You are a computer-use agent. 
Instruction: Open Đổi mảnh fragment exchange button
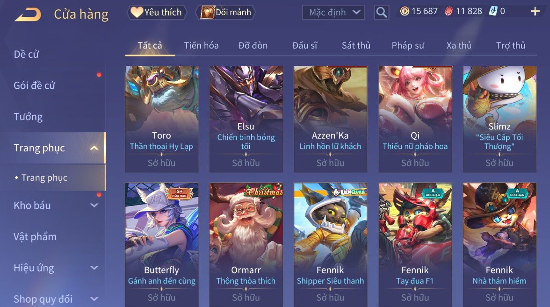(x=225, y=12)
